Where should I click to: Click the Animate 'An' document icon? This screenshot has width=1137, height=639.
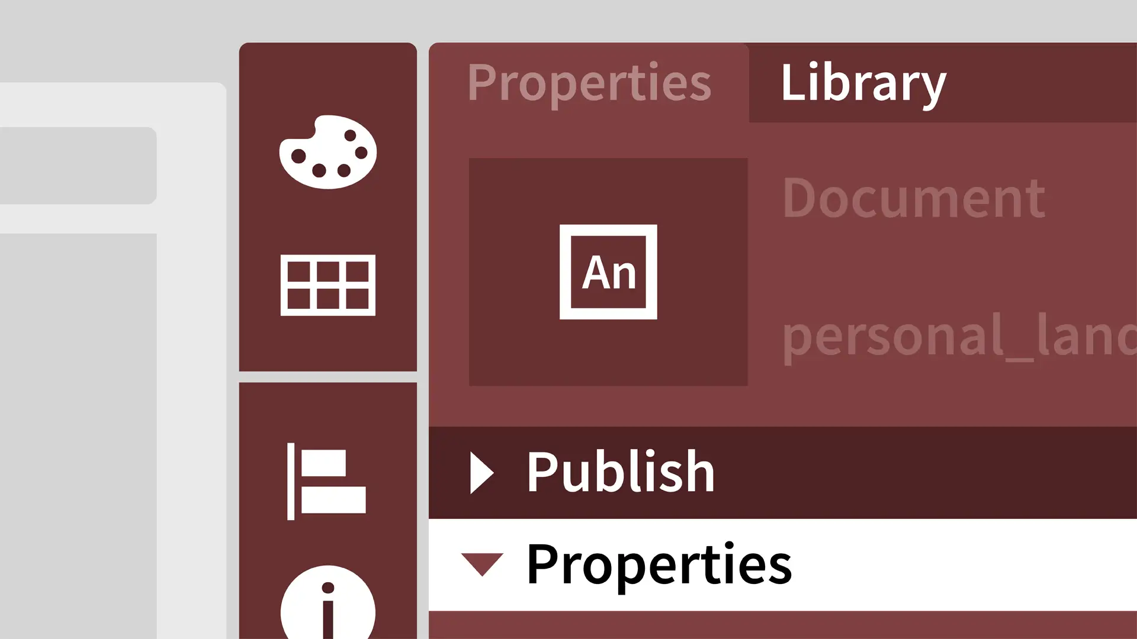[x=608, y=272]
